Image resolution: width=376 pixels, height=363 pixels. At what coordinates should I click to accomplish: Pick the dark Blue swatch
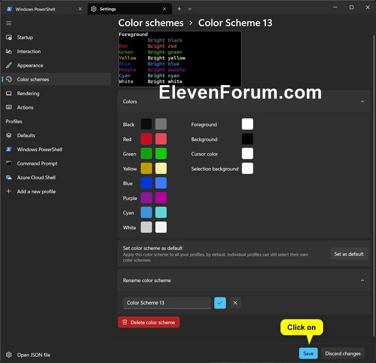(146, 183)
